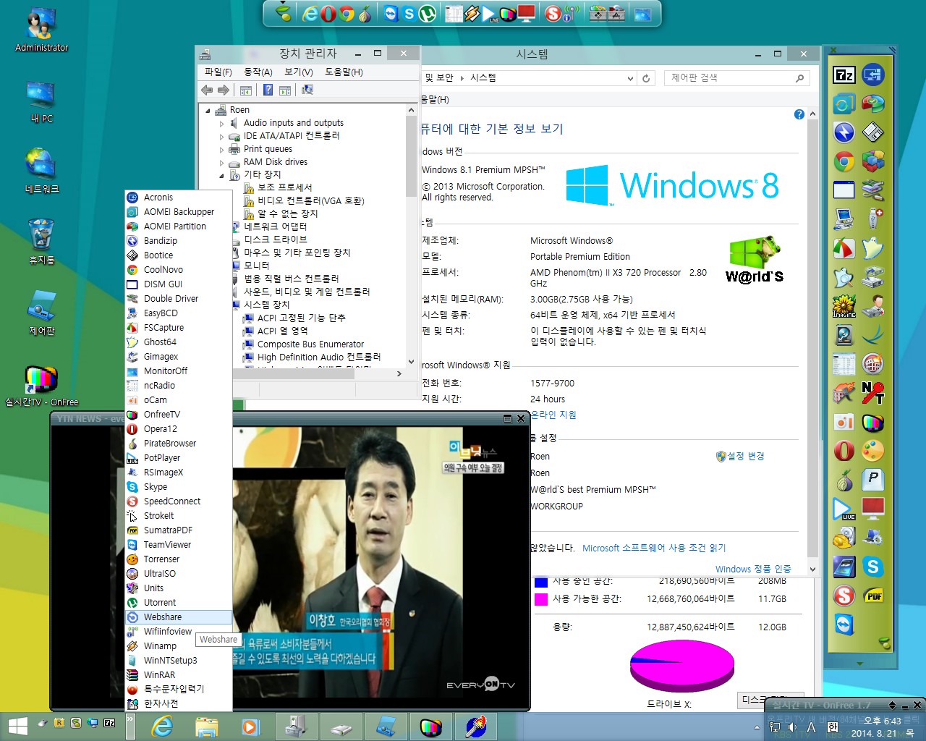The image size is (926, 741).
Task: Expand RAM Disk drives node
Action: tap(222, 163)
